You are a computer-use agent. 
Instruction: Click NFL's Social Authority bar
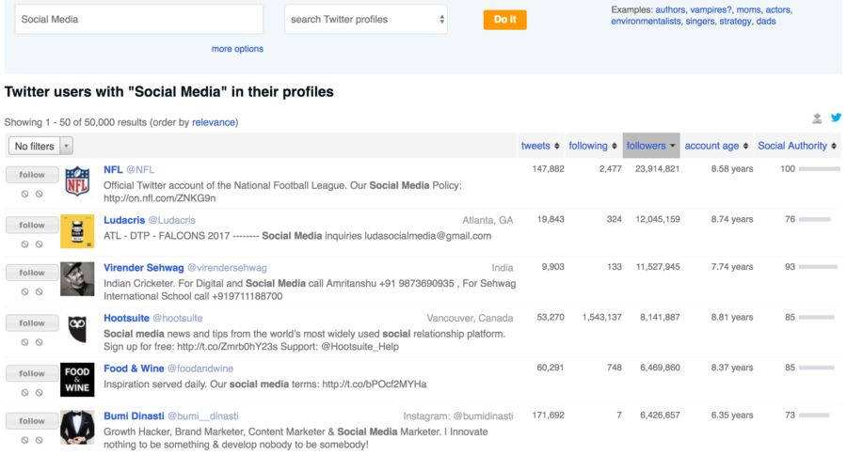coord(820,169)
